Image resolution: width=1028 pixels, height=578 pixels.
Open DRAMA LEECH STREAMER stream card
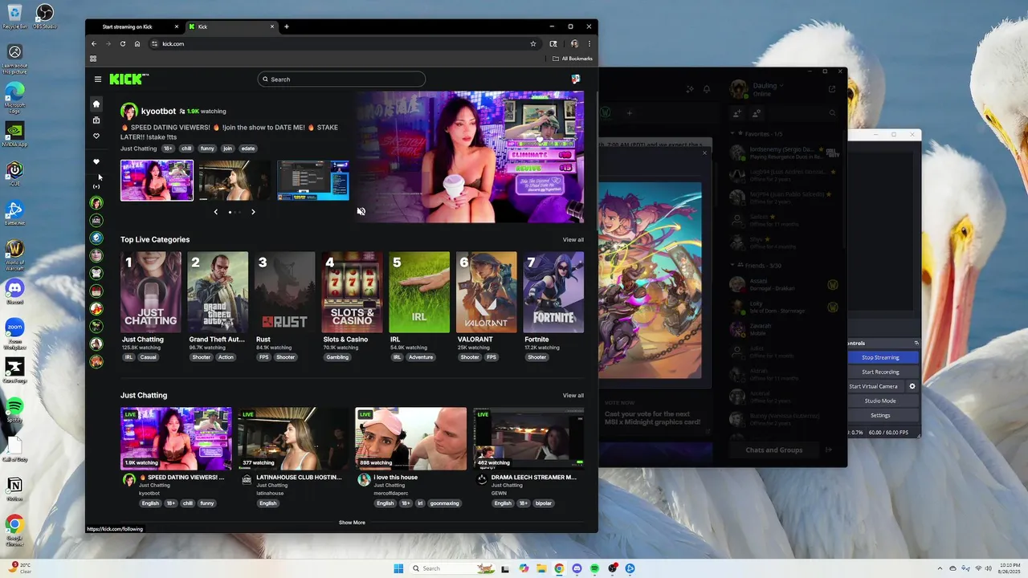click(x=528, y=438)
